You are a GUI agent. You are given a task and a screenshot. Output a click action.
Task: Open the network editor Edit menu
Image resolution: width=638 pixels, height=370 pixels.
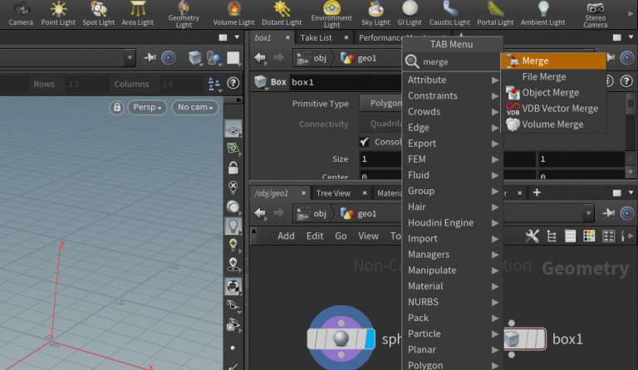[x=315, y=236]
